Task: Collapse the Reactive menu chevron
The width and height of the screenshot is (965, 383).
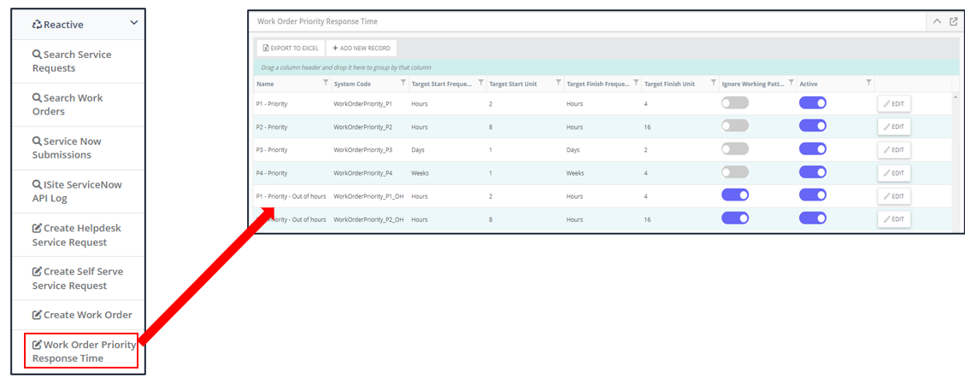Action: tap(134, 23)
